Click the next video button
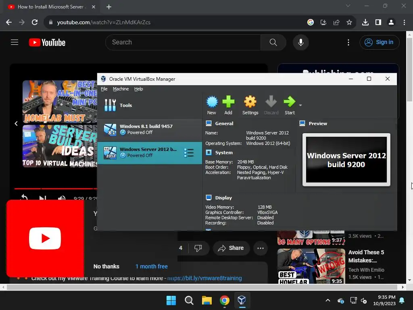The height and width of the screenshot is (310, 413). tap(43, 198)
